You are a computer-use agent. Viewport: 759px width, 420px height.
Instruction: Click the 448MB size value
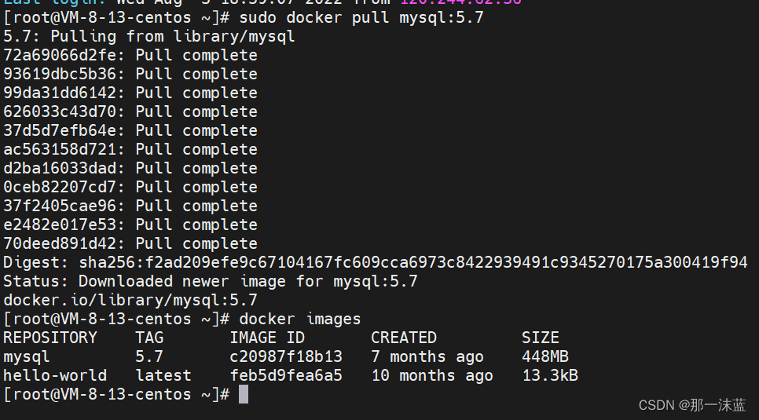point(545,356)
